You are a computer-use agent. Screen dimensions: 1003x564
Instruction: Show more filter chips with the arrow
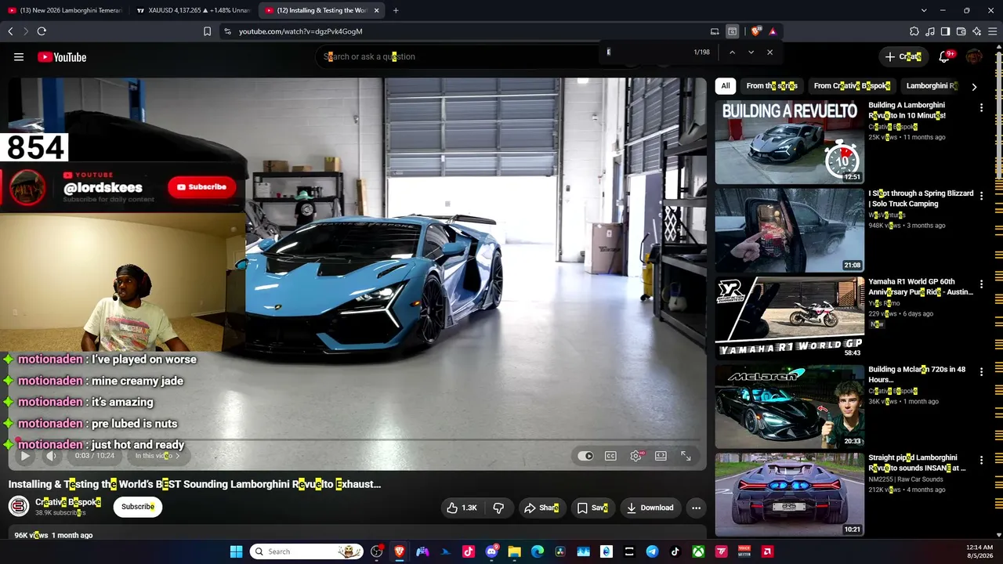[x=974, y=87]
